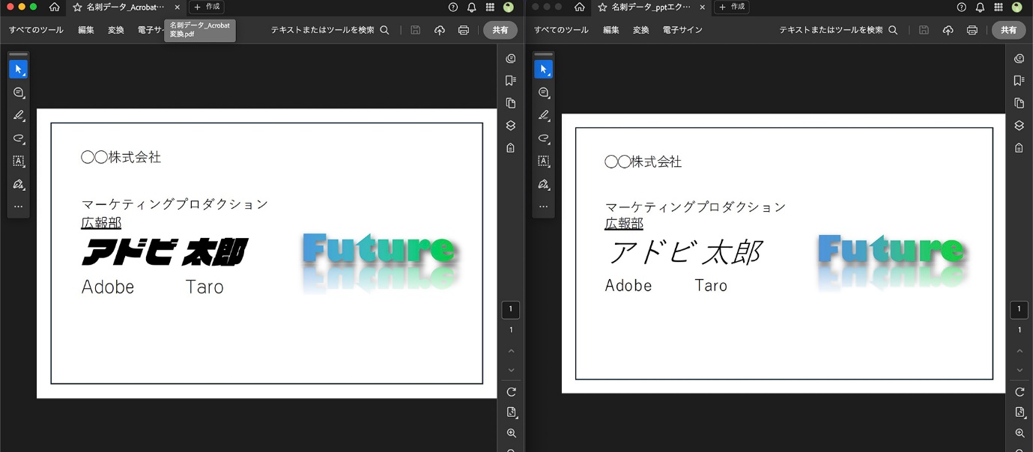Pick the freehand draw tool in left window
Image resolution: width=1033 pixels, height=452 pixels.
(x=19, y=138)
